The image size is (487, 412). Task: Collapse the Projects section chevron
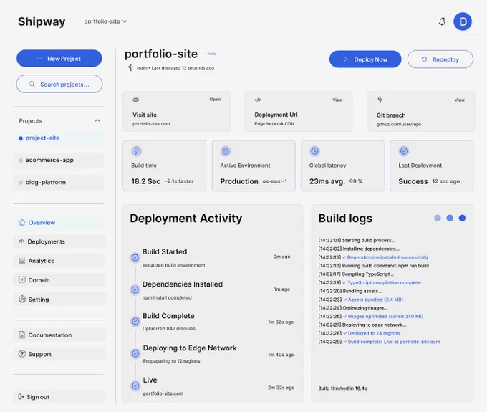point(97,120)
